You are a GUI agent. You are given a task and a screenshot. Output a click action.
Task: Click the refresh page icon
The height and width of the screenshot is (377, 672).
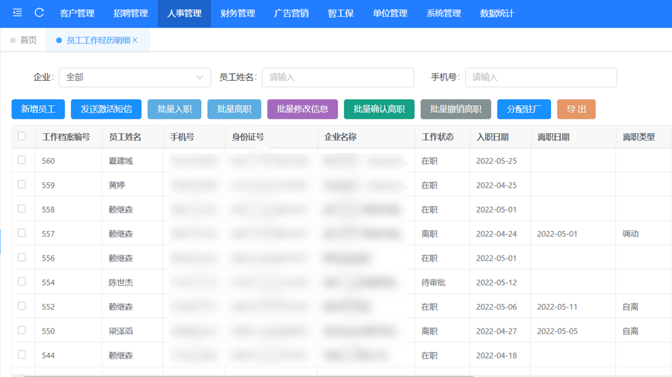pos(39,13)
